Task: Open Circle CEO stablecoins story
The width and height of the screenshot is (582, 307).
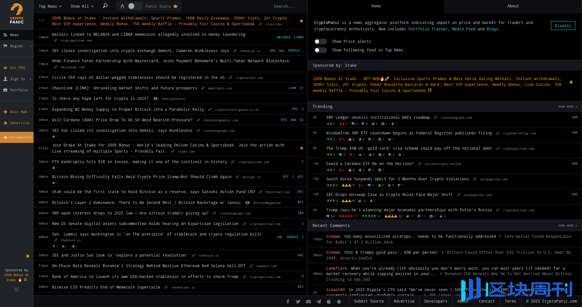Action: point(138,78)
